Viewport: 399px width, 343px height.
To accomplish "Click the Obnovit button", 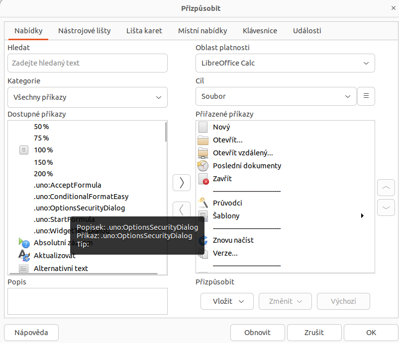I will [258, 333].
